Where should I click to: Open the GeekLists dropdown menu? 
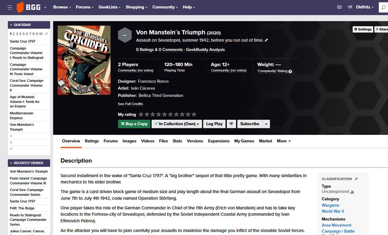click(x=110, y=7)
